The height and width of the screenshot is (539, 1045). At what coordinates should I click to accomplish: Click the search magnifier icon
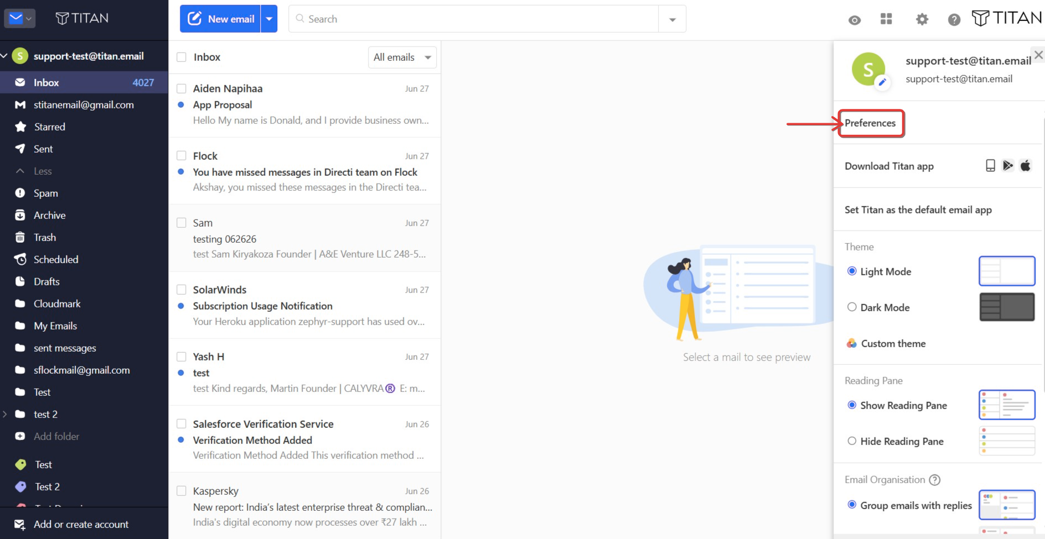[300, 19]
